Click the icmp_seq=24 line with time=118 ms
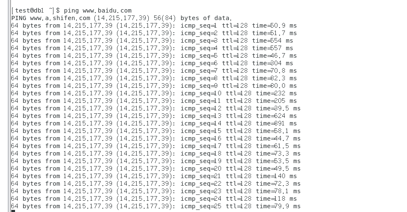This screenshot has height=212, width=407. pyautogui.click(x=154, y=199)
